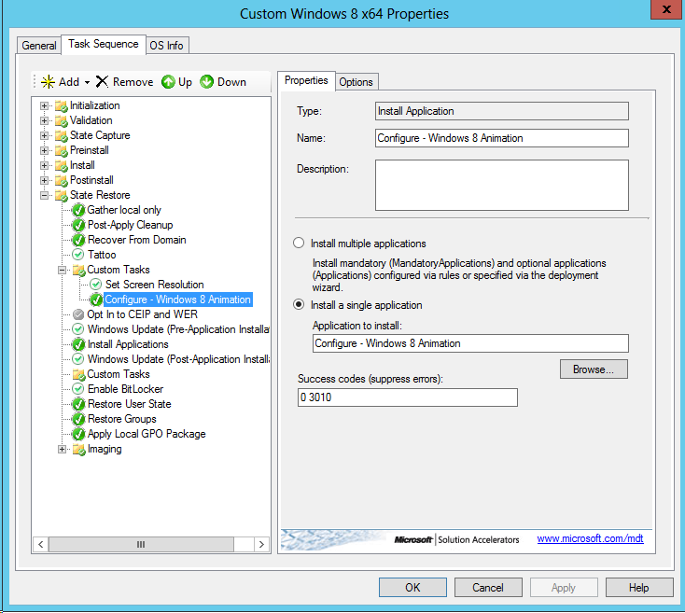Click the green Up arrow icon
685x613 pixels.
(x=168, y=82)
